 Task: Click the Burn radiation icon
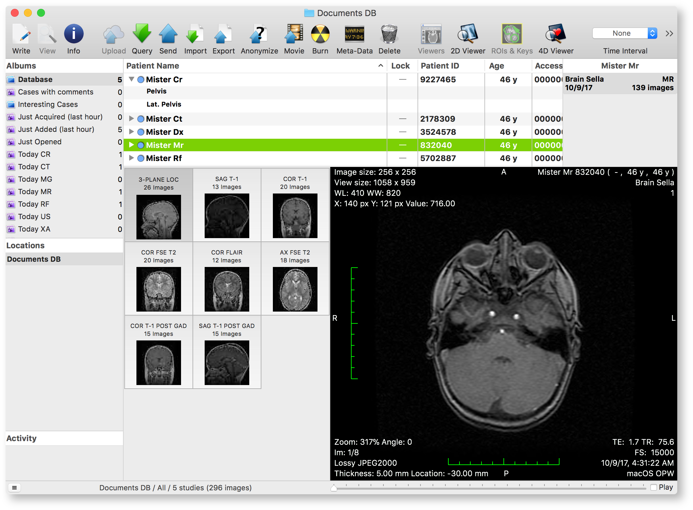click(x=320, y=34)
